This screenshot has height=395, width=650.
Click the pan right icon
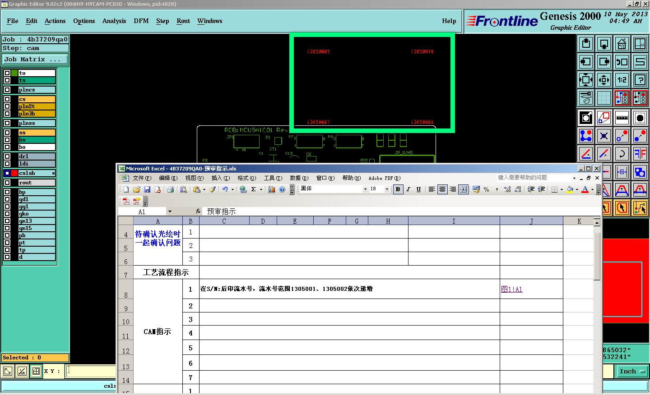604,62
